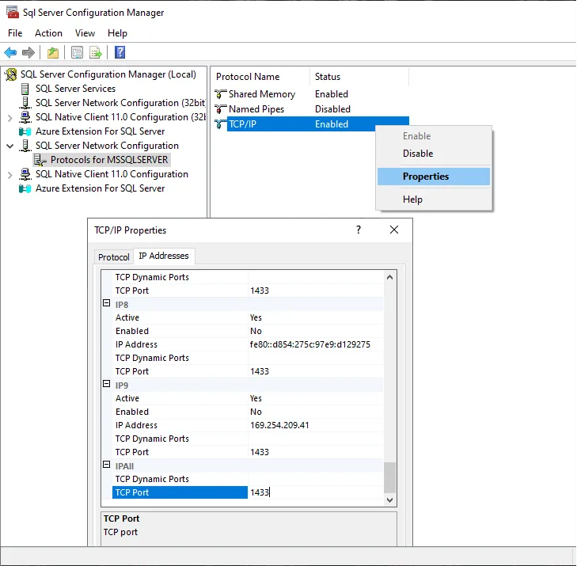Select the Shared Memory protocol row
The height and width of the screenshot is (566, 577).
311,94
